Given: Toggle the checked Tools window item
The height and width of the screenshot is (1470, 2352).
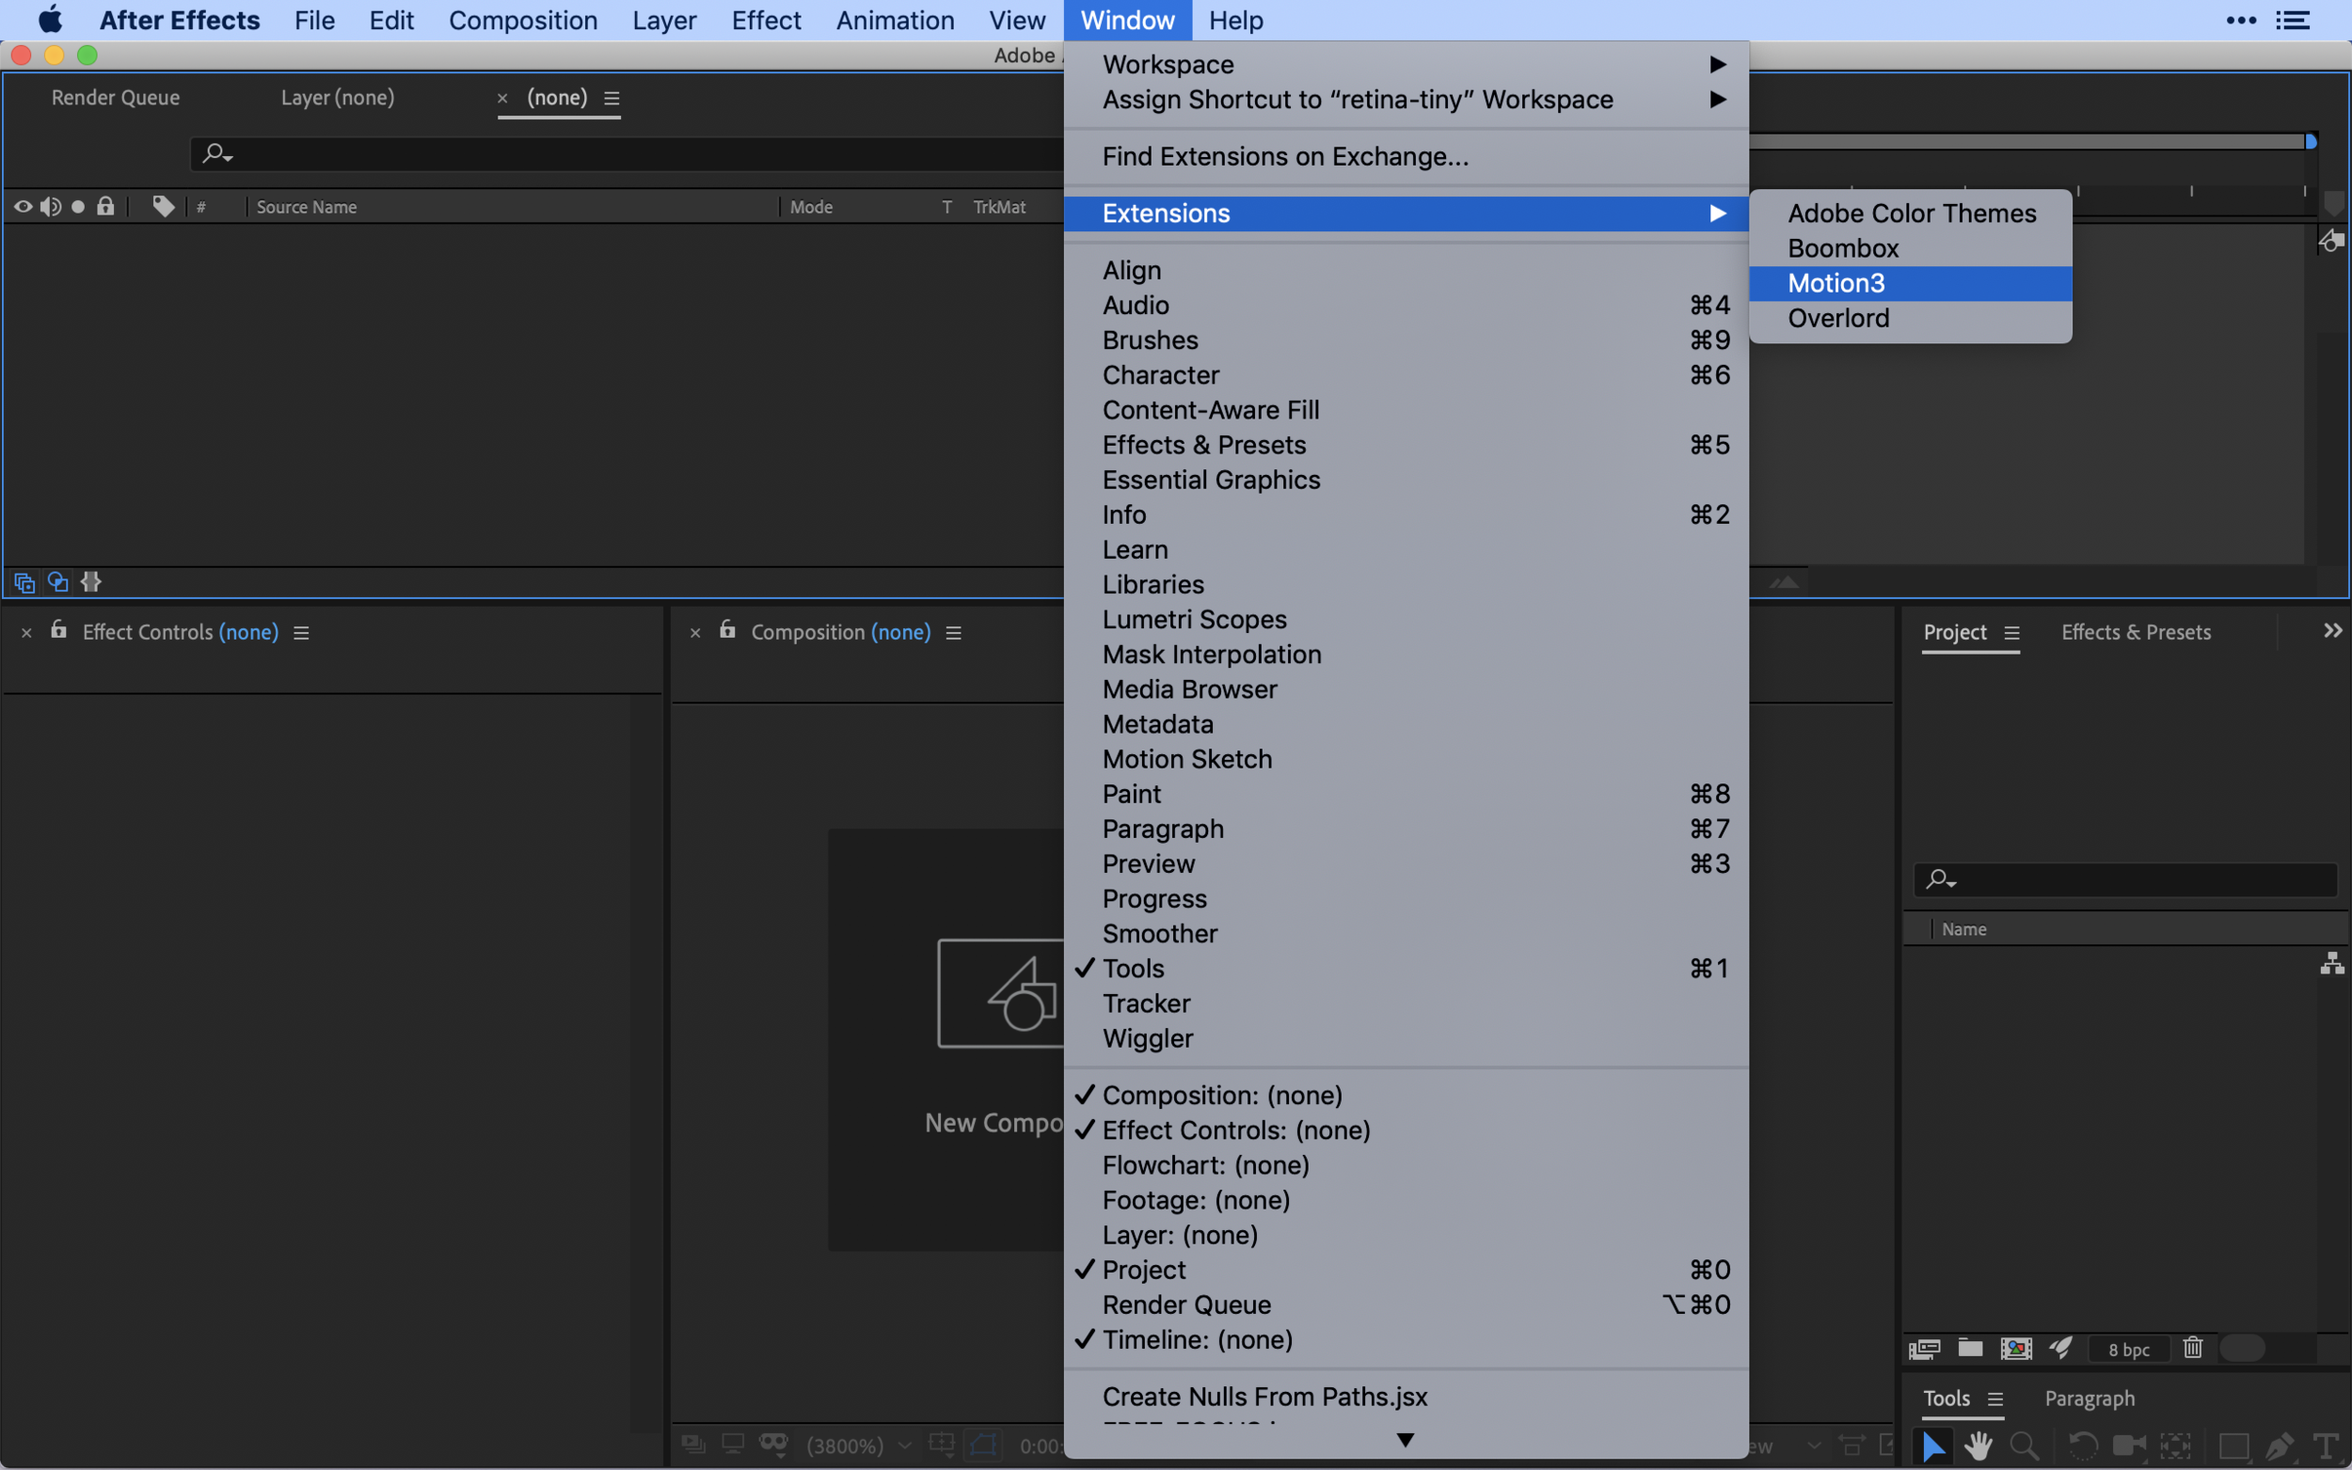Looking at the screenshot, I should (1405, 969).
